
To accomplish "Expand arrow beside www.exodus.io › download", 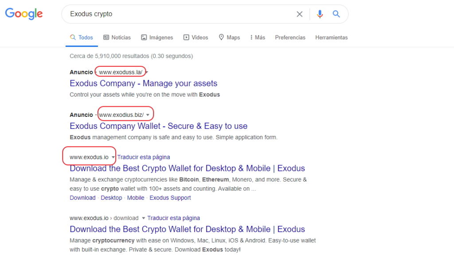I will click(x=143, y=218).
